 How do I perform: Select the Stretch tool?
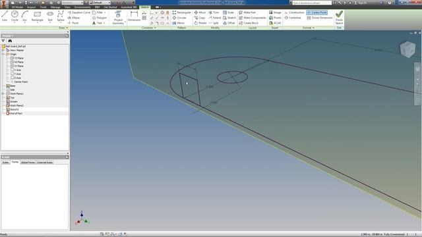click(229, 18)
